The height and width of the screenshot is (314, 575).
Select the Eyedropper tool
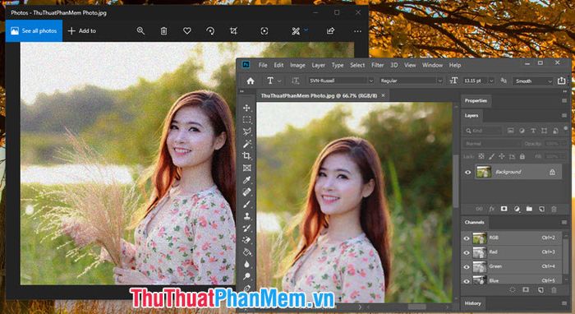click(246, 180)
